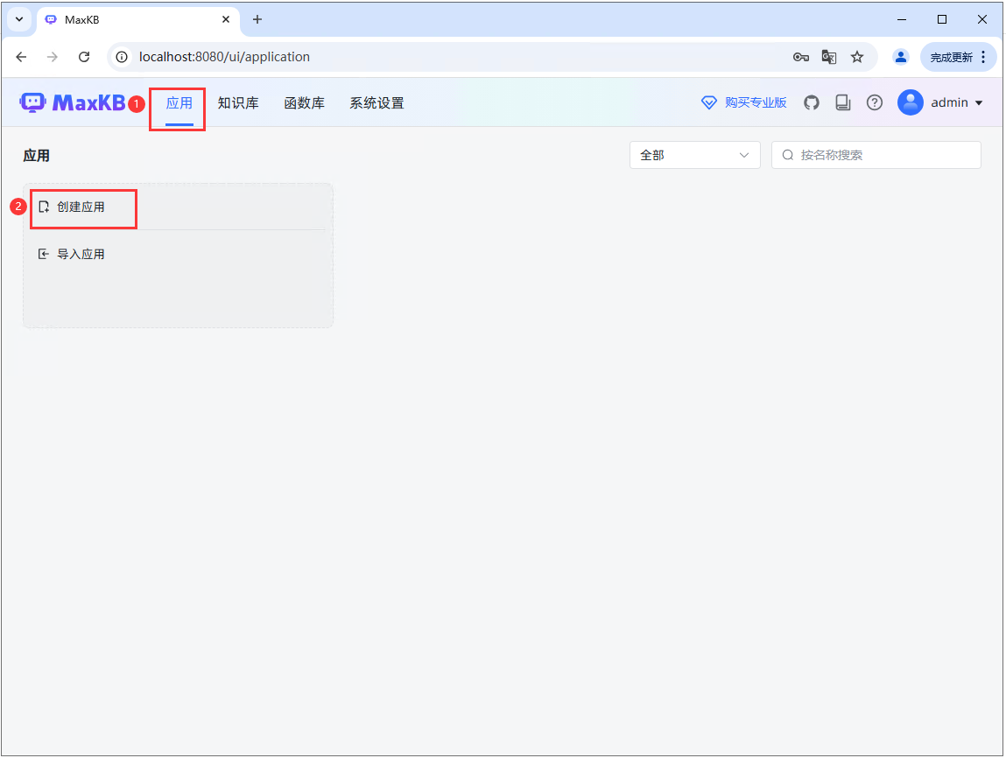Click the address bar URL
Viewport: 1006px width, 758px height.
pyautogui.click(x=224, y=57)
